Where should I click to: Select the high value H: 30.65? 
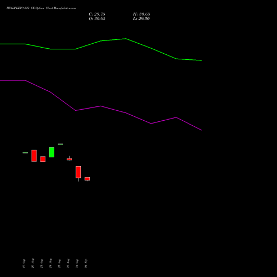pos(141,14)
